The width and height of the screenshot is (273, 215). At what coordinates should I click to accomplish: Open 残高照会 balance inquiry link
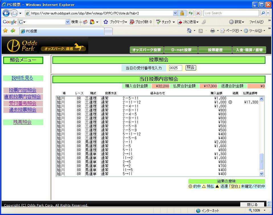tap(22, 122)
